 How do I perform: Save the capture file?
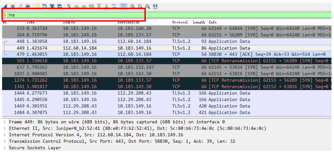click(x=45, y=6)
